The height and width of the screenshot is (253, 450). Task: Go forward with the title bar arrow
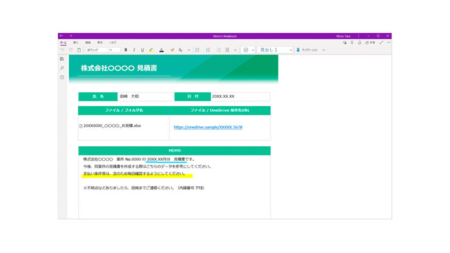[71, 36]
